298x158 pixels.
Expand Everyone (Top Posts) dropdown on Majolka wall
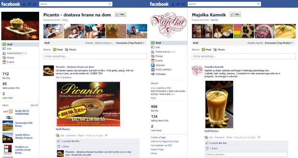pyautogui.click(x=279, y=43)
